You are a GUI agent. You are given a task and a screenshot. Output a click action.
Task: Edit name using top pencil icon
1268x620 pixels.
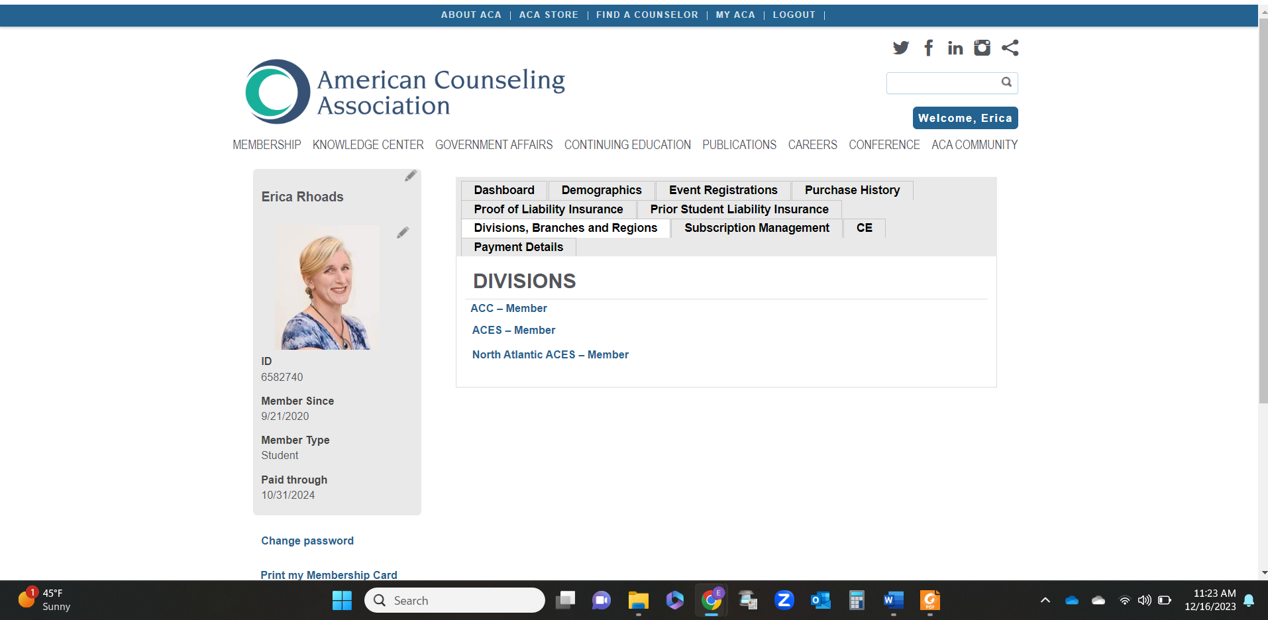411,176
